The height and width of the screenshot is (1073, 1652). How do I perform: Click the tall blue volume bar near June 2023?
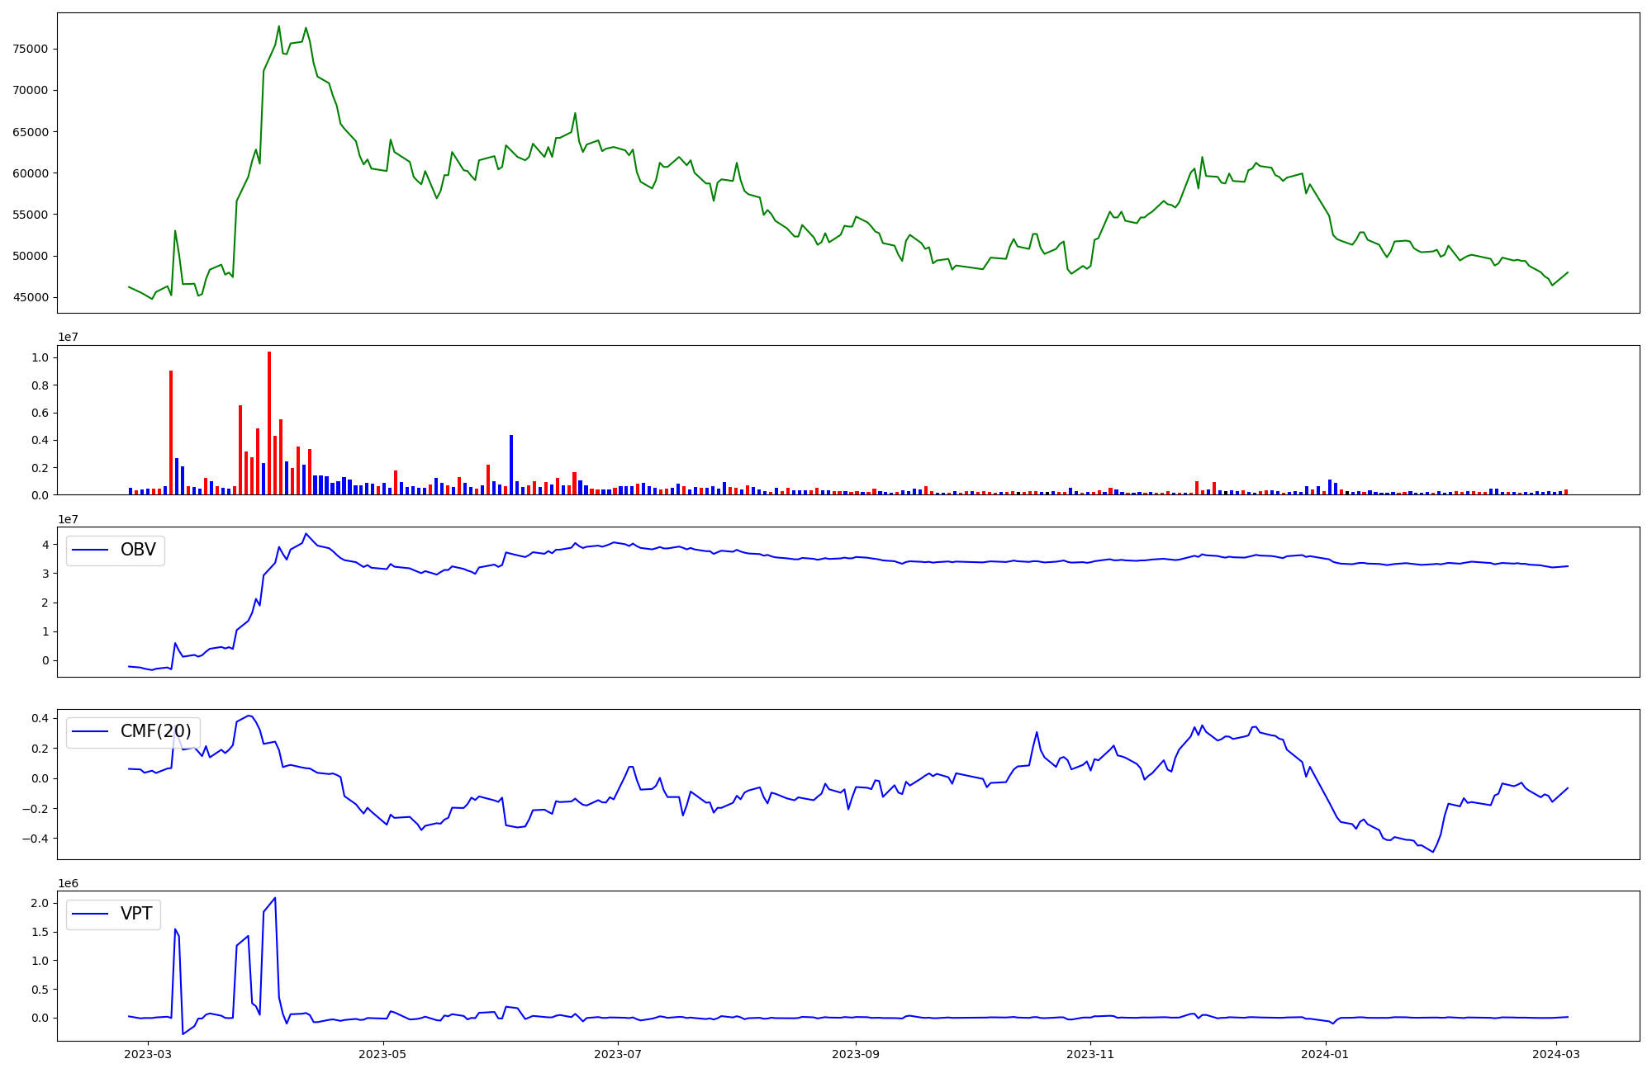pyautogui.click(x=511, y=465)
